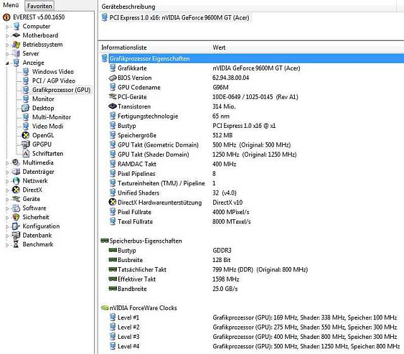Select the Anzeige monitor icon
Viewport: 404px width, 354px height.
point(16,63)
